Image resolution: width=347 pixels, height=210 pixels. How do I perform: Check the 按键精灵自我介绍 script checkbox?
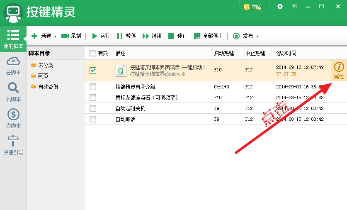click(93, 87)
